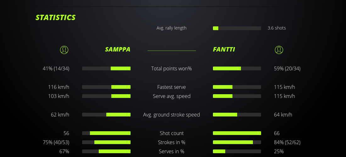Click Samppa's Strokes in % bar
Image resolution: width=346 pixels, height=157 pixels.
pyautogui.click(x=106, y=142)
